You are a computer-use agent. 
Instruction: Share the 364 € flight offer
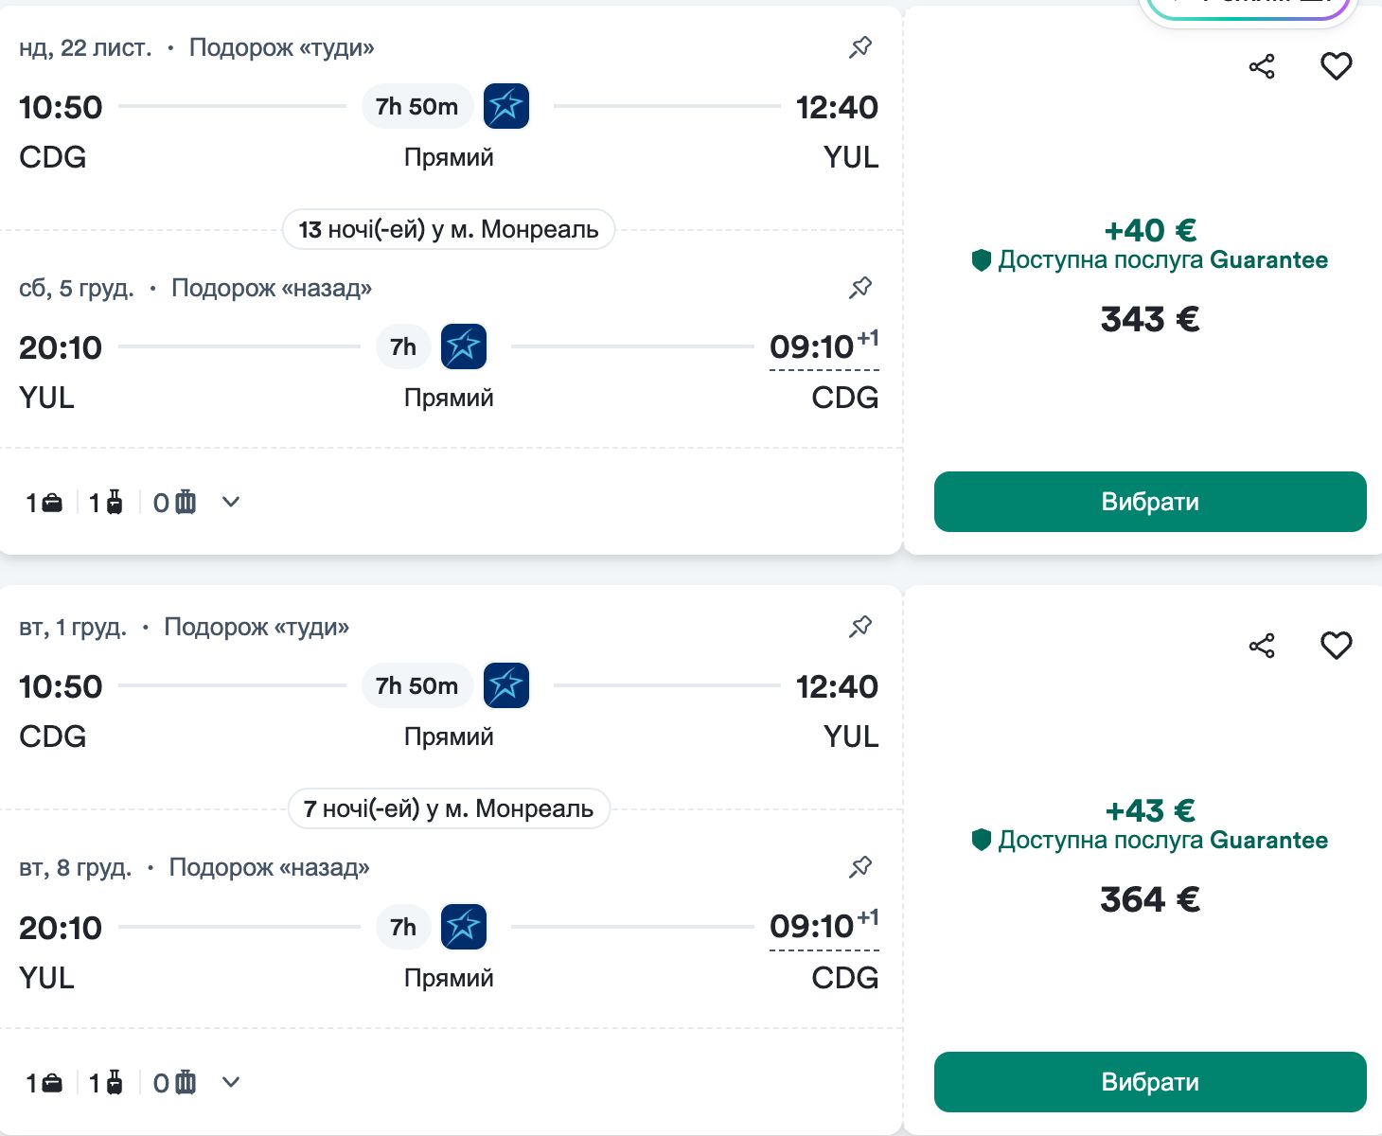pos(1262,646)
